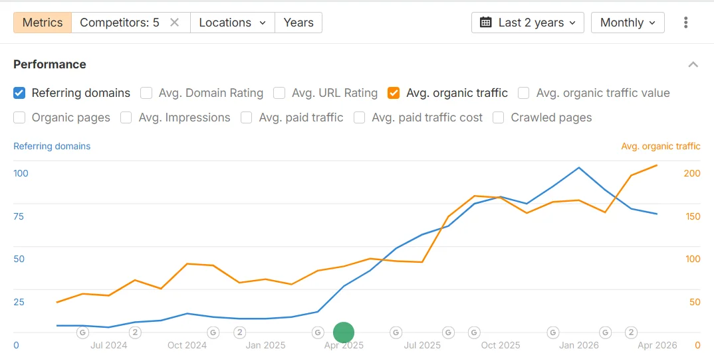Viewport: 714px width, 361px height.
Task: Open the three-dot more options menu
Action: [x=685, y=23]
